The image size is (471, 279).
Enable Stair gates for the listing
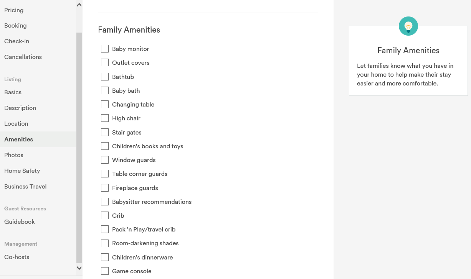coord(105,132)
